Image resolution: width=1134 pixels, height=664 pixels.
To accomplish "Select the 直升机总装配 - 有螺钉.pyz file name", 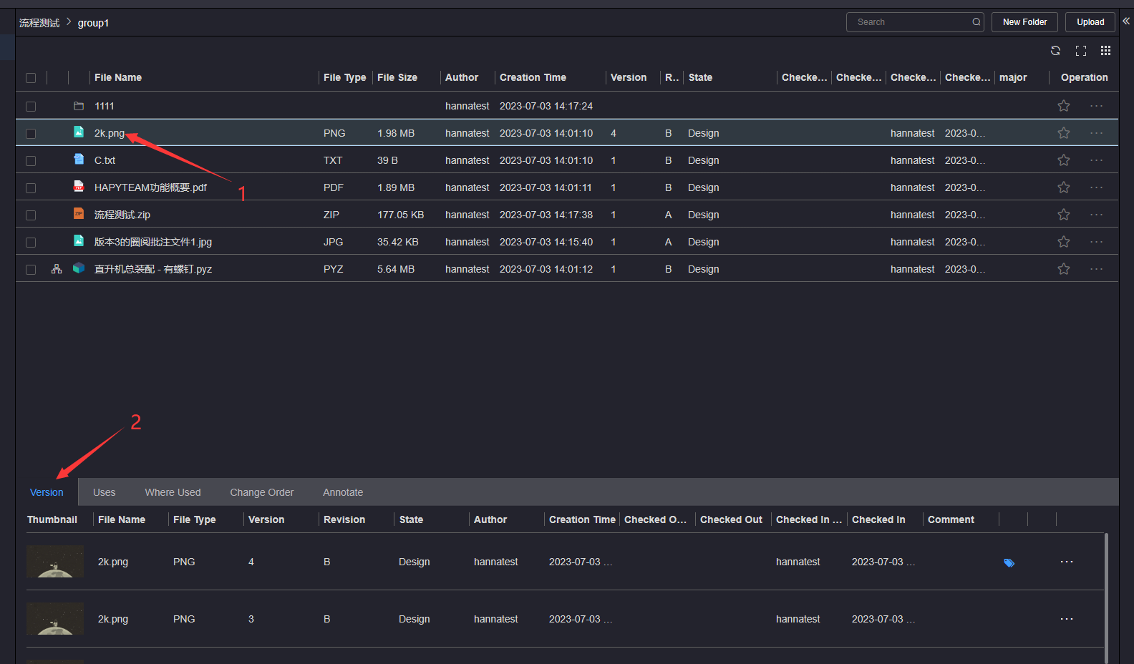I will (x=153, y=269).
